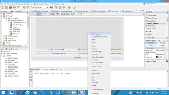This screenshot has height=95, width=169.
Task: Choose Edit Text from context menu
Action: [99, 34]
